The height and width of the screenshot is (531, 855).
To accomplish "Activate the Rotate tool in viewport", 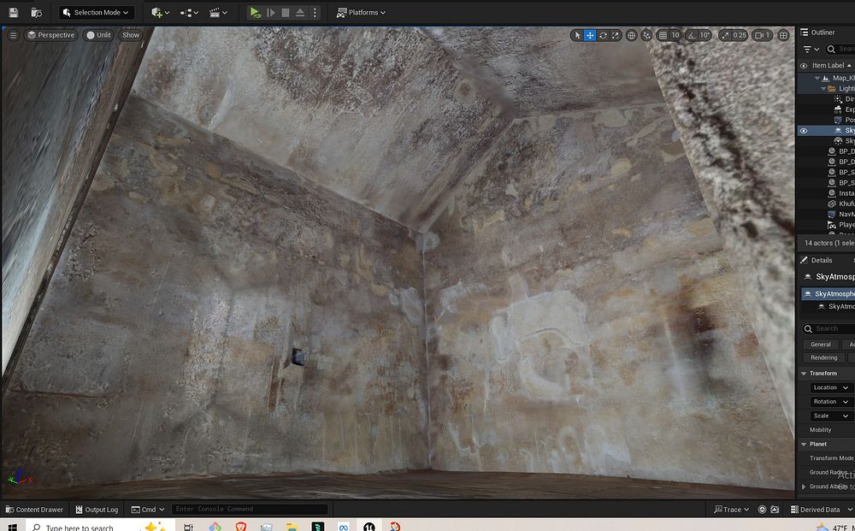I will (x=603, y=35).
